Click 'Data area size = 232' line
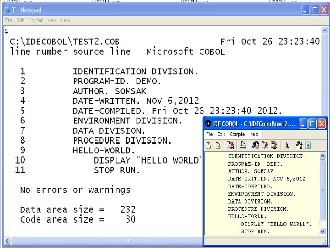Image resolution: width=330 pixels, height=248 pixels. (x=78, y=209)
